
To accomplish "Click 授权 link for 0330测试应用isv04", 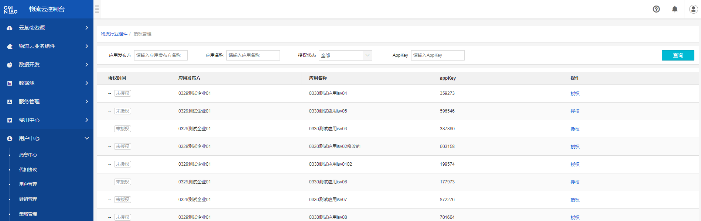I will point(575,94).
